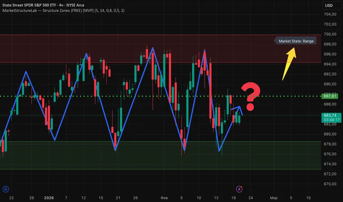343x202 pixels.
Task: Click the 678,00 price axis value
Action: point(330,144)
